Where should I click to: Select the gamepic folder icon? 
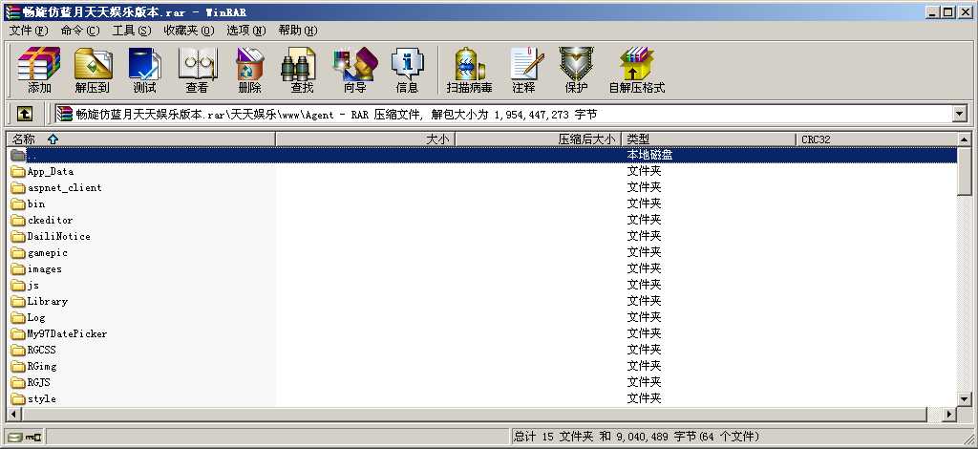[x=17, y=252]
